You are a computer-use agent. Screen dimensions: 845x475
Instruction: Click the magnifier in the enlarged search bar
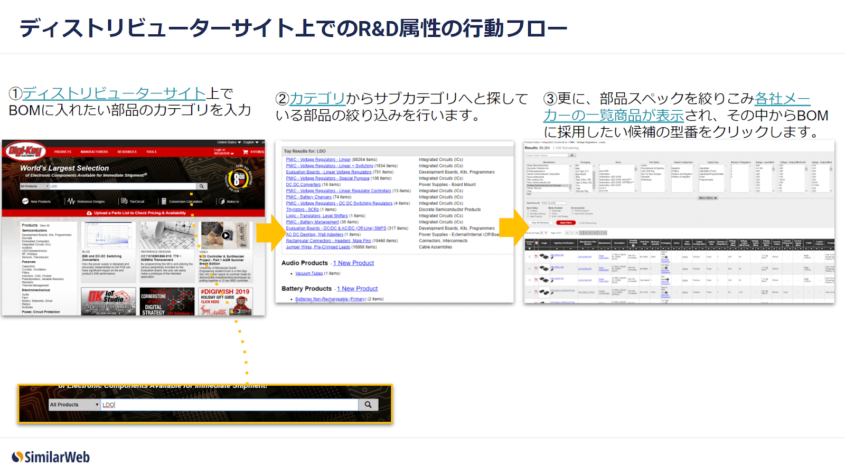click(x=368, y=405)
